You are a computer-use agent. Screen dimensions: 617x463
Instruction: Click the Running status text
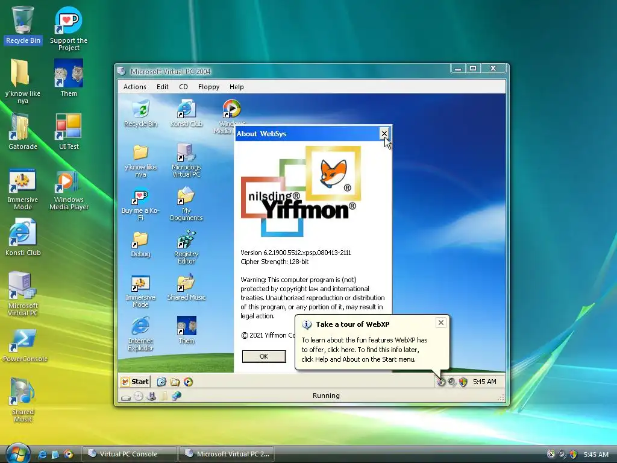click(x=326, y=395)
